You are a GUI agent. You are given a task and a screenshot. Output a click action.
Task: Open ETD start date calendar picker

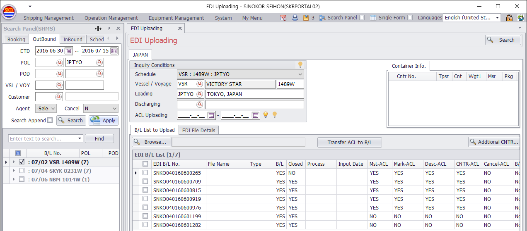click(x=68, y=51)
